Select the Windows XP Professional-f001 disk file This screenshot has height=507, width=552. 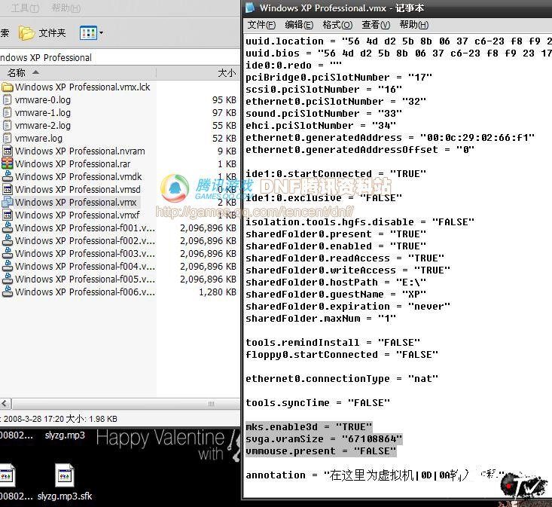coord(84,228)
